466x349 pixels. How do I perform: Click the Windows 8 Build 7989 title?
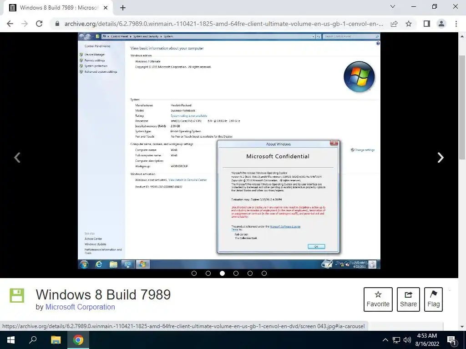[x=103, y=294]
